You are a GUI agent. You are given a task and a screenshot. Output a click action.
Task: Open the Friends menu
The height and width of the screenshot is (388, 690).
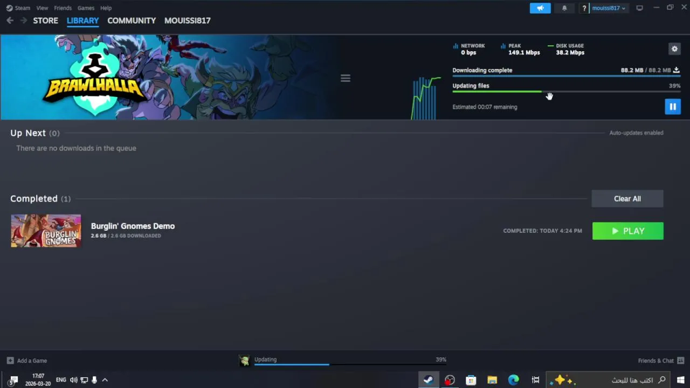(63, 8)
